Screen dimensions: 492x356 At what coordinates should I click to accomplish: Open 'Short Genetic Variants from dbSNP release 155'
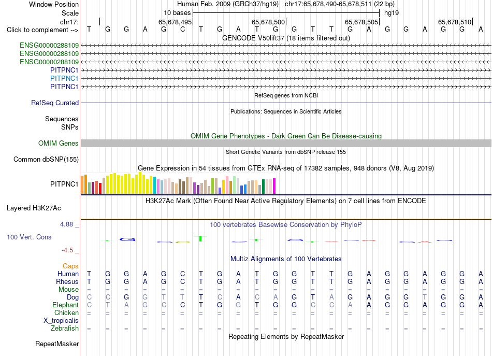point(286,152)
